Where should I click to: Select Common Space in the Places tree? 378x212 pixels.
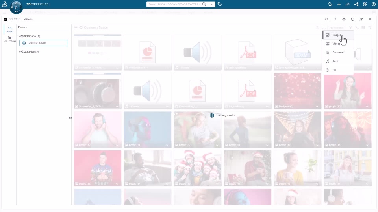point(43,43)
